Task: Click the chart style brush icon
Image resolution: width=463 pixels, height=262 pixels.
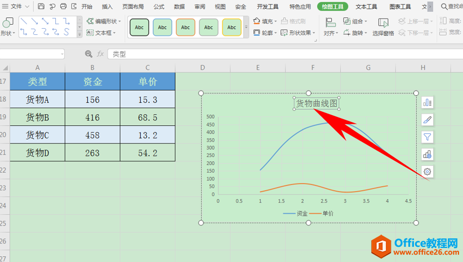Action: (x=428, y=120)
